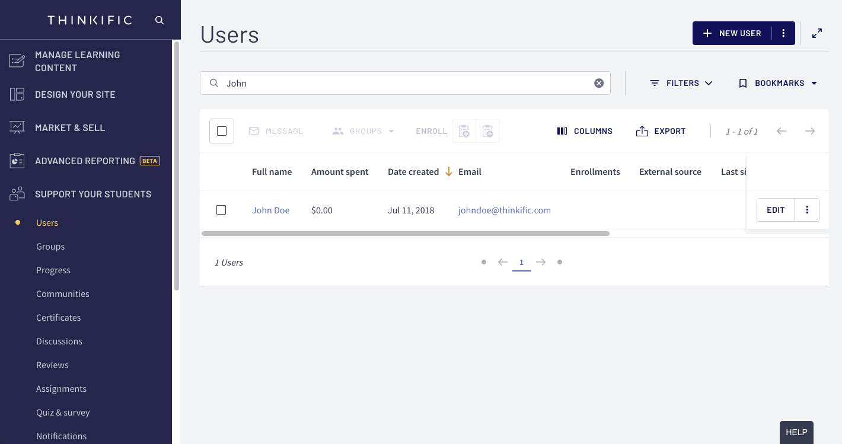
Task: Open Groups in the sidebar
Action: [50, 247]
